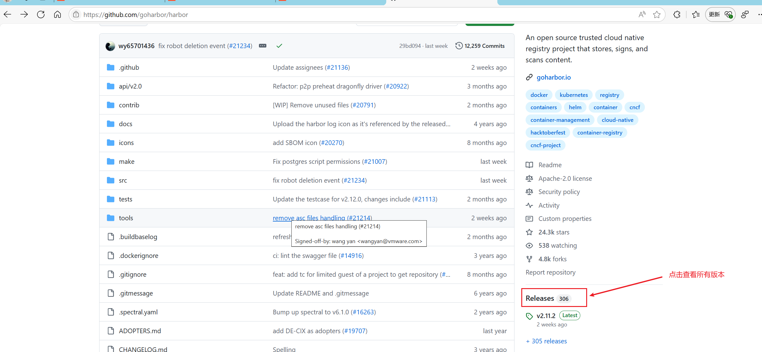View the green check status icon

point(279,46)
